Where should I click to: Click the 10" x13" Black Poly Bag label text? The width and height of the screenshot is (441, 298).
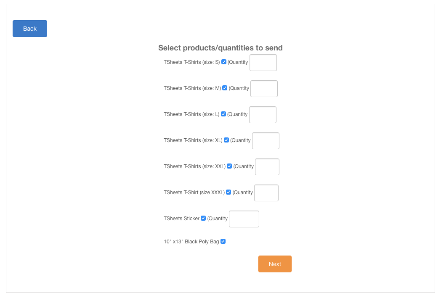tap(191, 242)
